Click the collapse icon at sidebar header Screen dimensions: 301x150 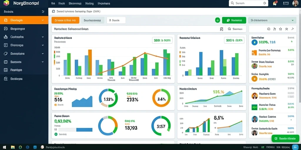click(x=43, y=12)
